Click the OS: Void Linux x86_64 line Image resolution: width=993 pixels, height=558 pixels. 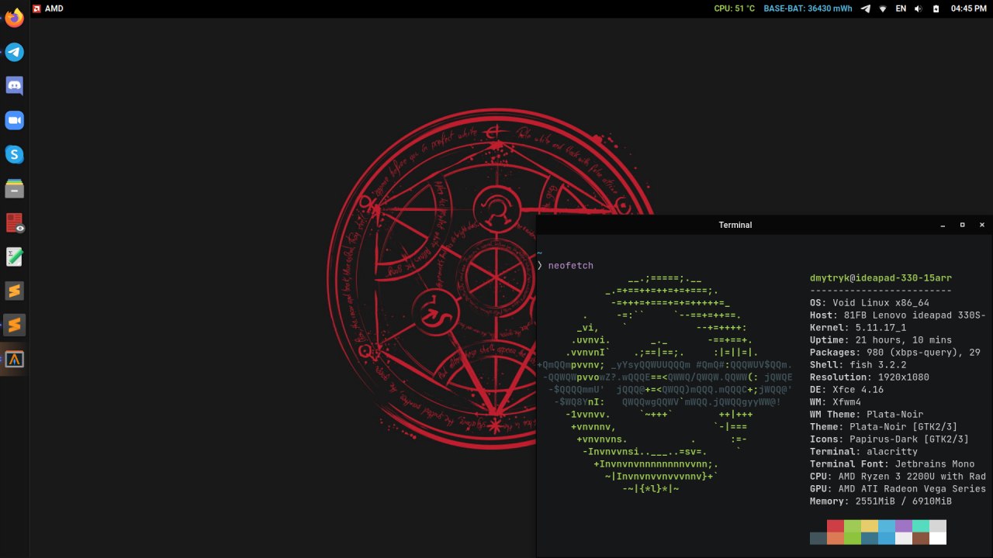click(869, 303)
